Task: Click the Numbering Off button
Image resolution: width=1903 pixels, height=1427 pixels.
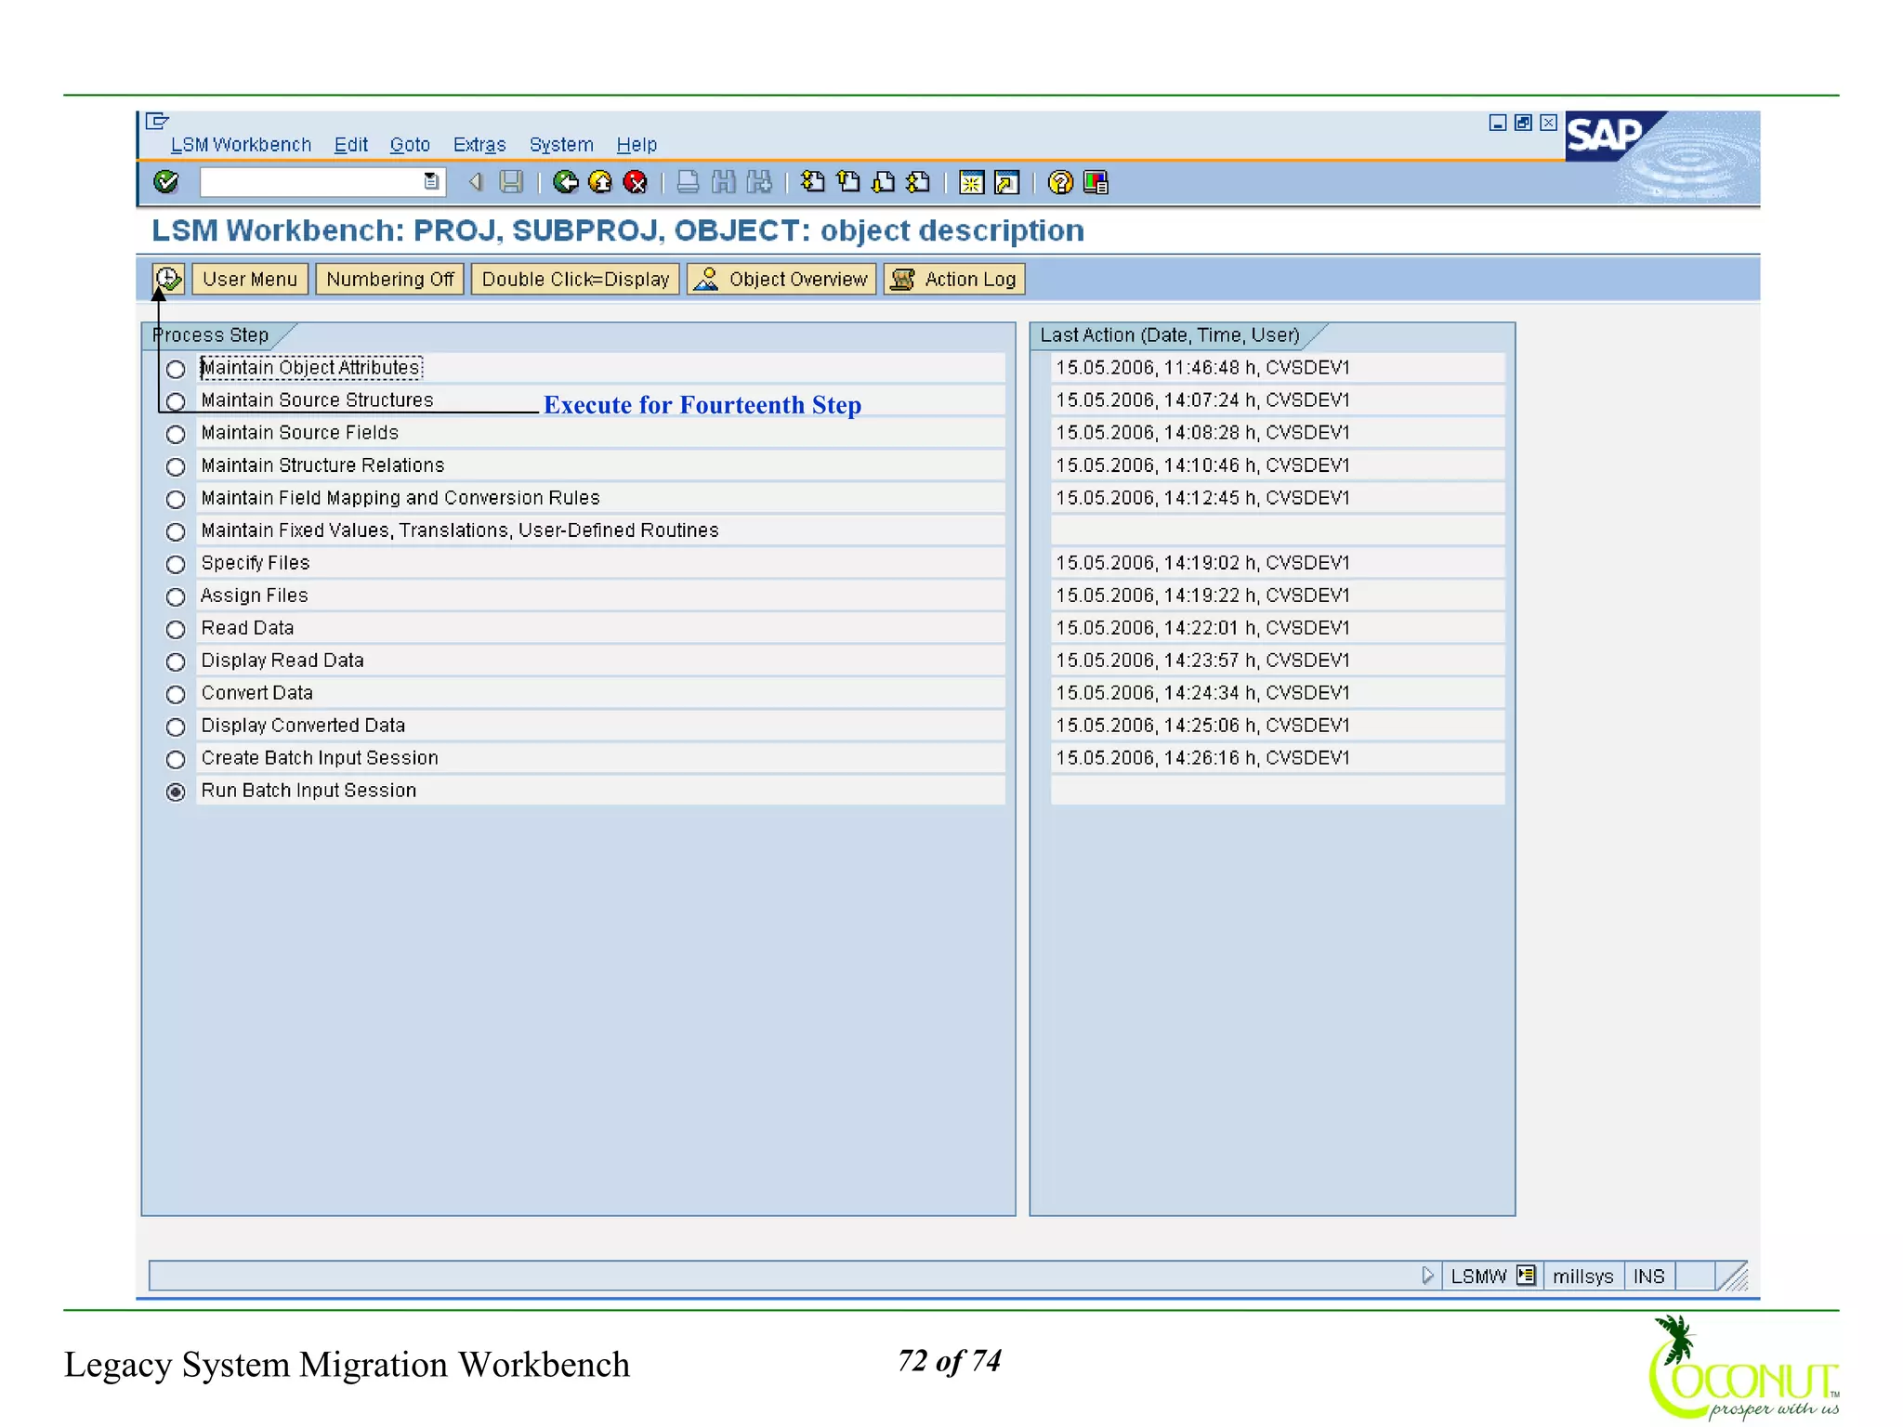Action: (x=390, y=279)
